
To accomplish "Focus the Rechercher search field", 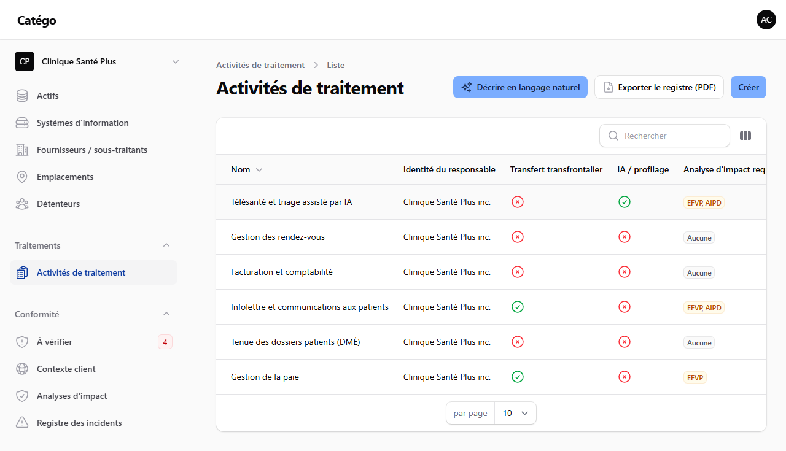I will point(664,136).
